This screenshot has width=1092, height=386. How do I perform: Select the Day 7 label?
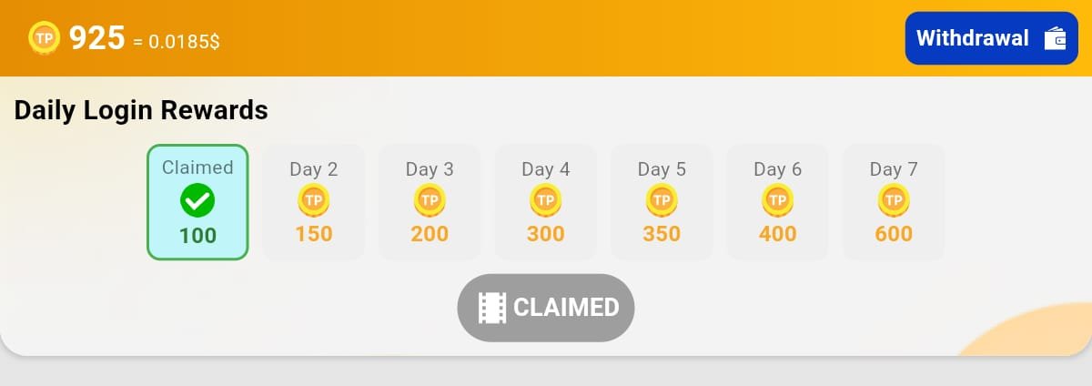tap(894, 168)
